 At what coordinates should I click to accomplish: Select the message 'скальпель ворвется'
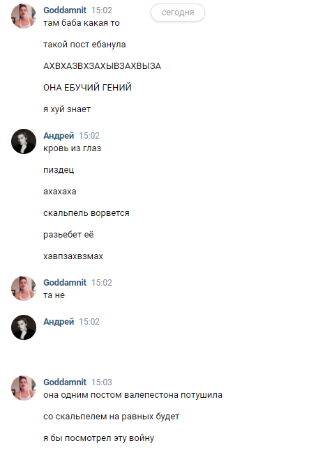(x=86, y=213)
